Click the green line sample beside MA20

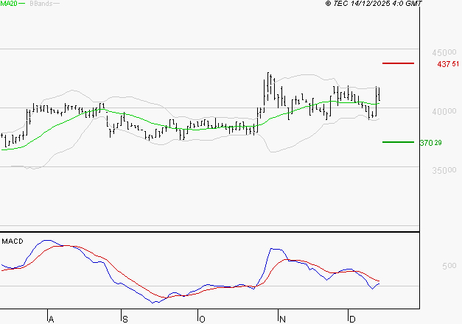[x=21, y=4]
